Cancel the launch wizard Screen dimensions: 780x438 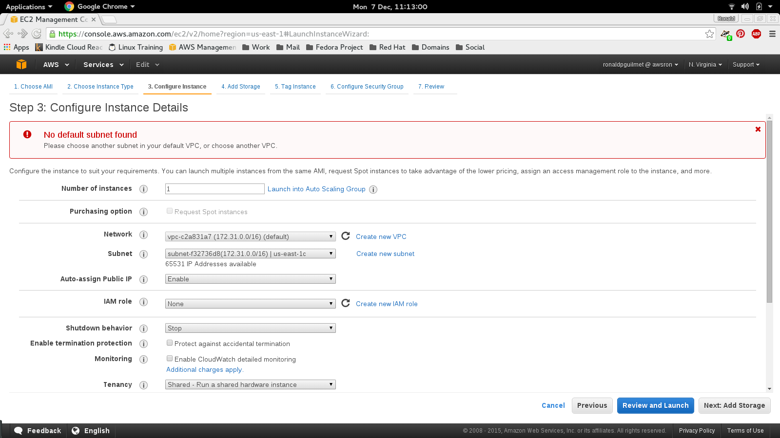pos(553,405)
